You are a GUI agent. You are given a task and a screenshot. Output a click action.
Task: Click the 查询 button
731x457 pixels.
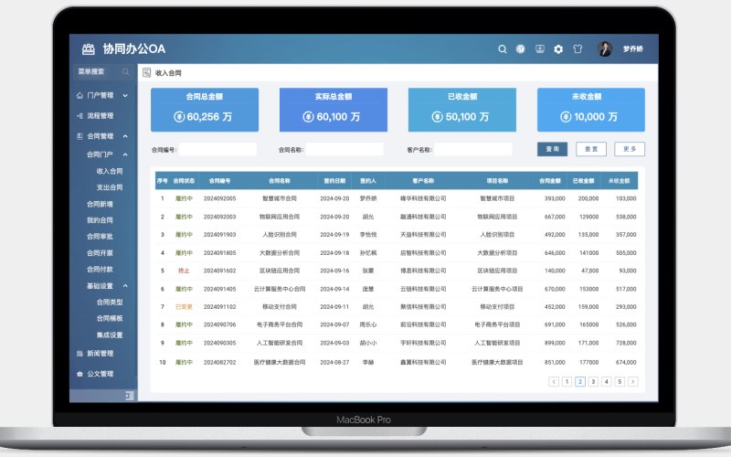[x=553, y=149]
